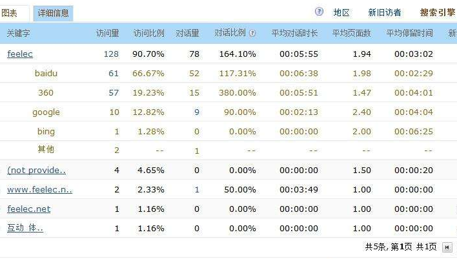The width and height of the screenshot is (457, 259).
Task: Open the feelec keyword link
Action: [20, 54]
